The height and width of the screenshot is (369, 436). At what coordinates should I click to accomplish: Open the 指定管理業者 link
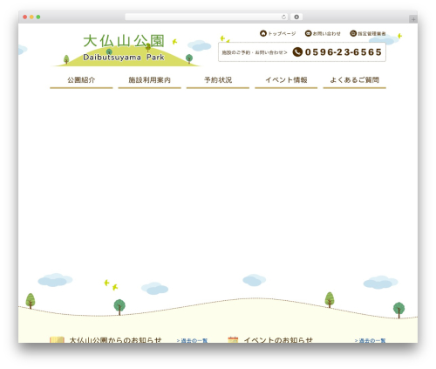tap(371, 34)
